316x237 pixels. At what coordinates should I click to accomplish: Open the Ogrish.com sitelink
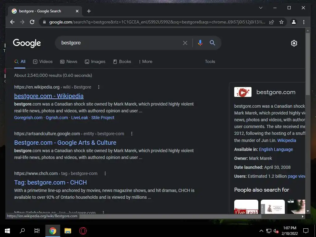pos(57,118)
